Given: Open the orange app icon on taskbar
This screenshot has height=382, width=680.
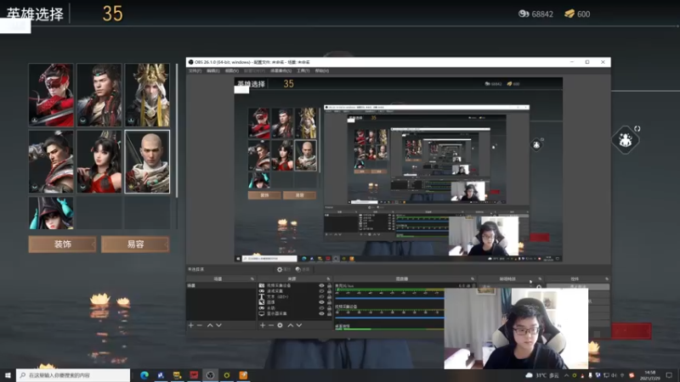Looking at the screenshot, I should click(x=243, y=375).
